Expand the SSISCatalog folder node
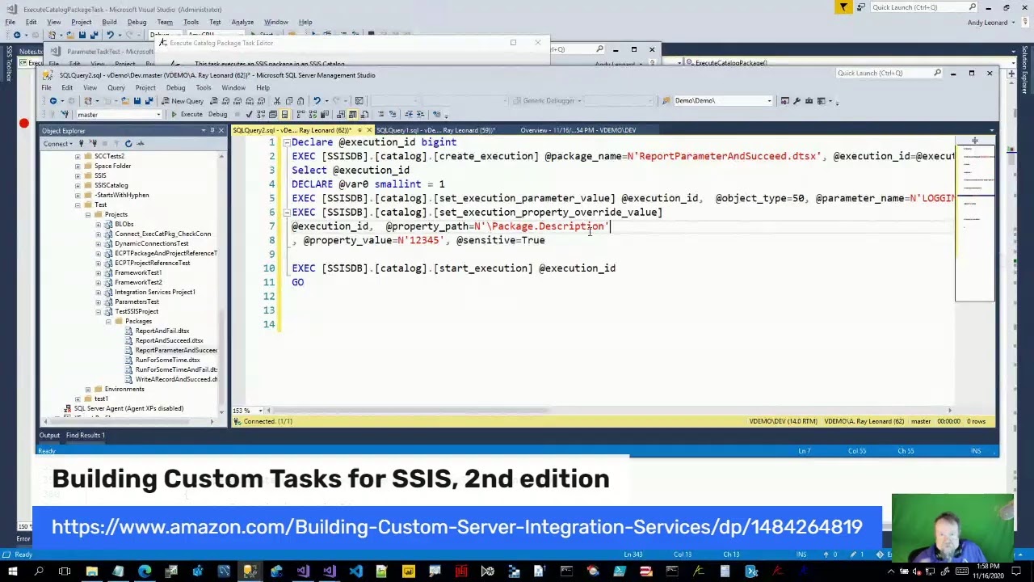The height and width of the screenshot is (582, 1034). [x=78, y=185]
